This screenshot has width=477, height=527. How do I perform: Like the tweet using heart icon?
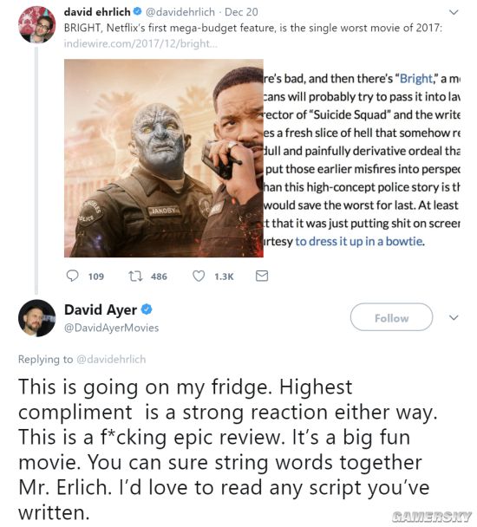click(x=199, y=277)
